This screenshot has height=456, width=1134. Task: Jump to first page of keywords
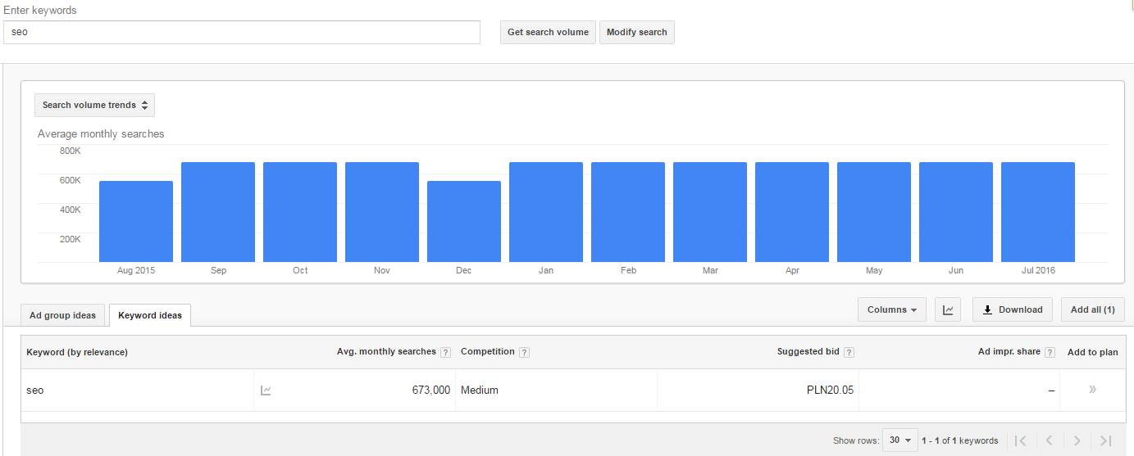1020,440
